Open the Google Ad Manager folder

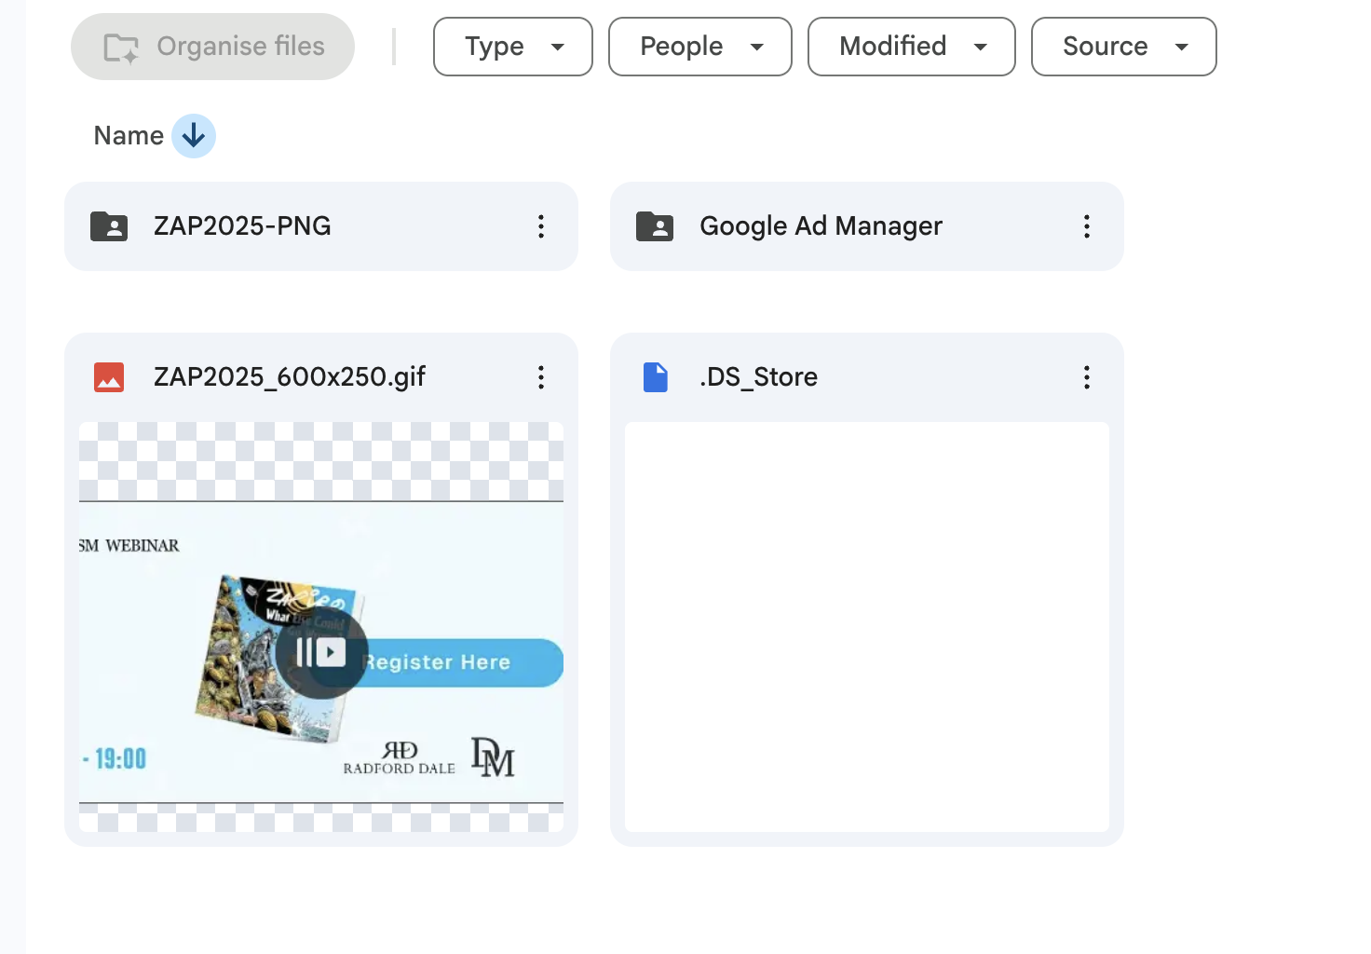pyautogui.click(x=821, y=226)
